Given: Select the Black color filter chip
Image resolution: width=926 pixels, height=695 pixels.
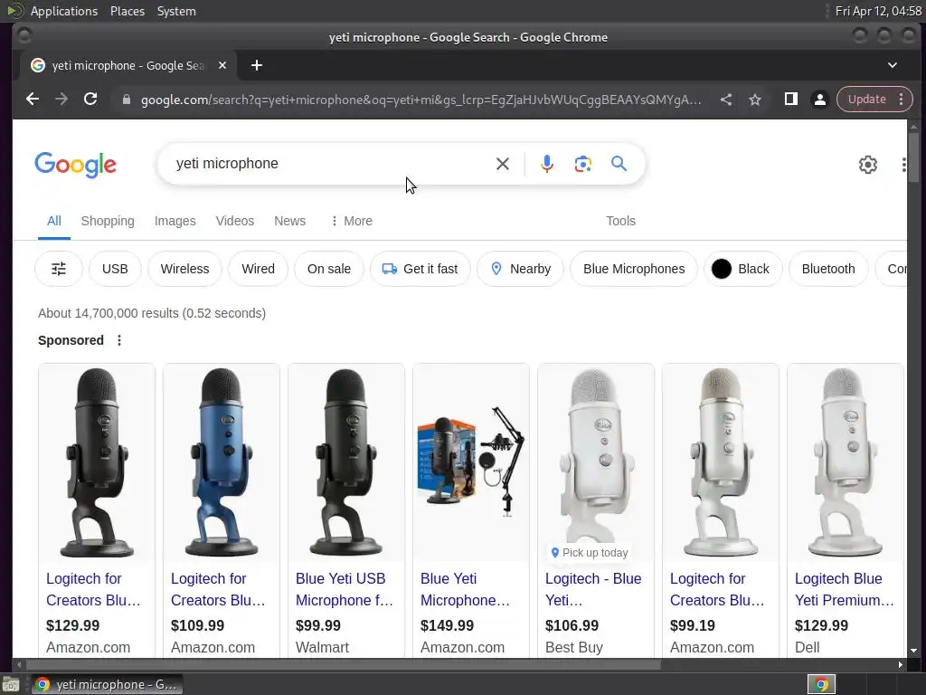Looking at the screenshot, I should [x=742, y=269].
